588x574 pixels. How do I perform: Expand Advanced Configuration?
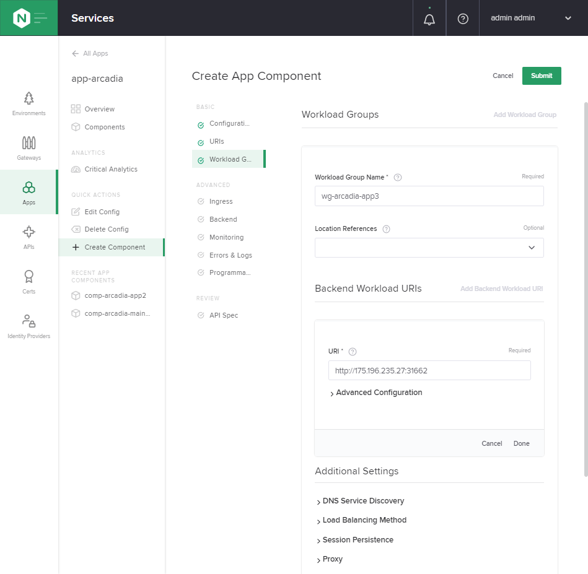pyautogui.click(x=375, y=393)
